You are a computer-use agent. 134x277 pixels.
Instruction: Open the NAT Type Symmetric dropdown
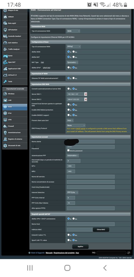pyautogui.click(x=73, y=62)
